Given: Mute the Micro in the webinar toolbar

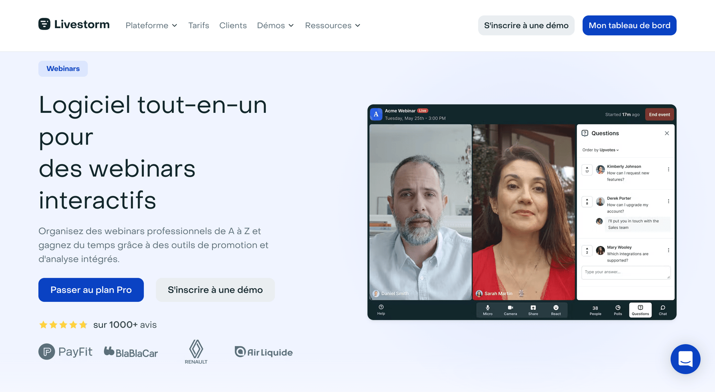Looking at the screenshot, I should [487, 310].
